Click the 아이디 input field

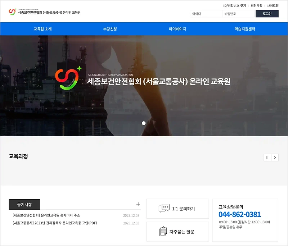pyautogui.click(x=205, y=13)
